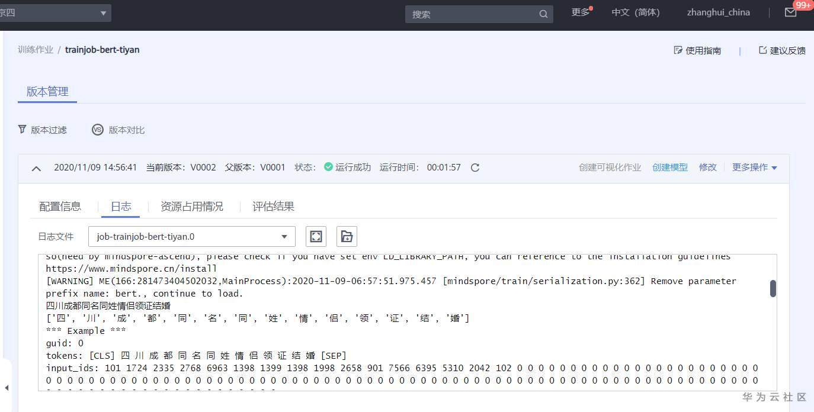Viewport: 814px width, 412px height.
Task: Click the feedback edit icon
Action: pyautogui.click(x=763, y=50)
